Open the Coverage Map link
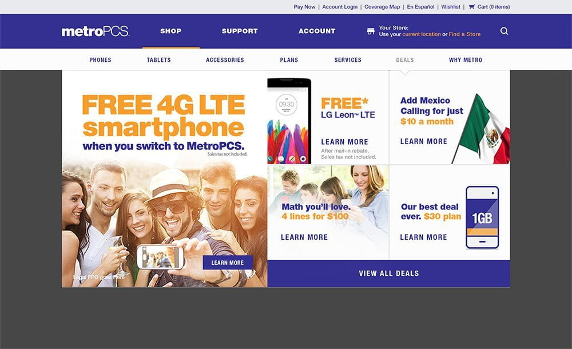Screen dimensions: 572x349 pyautogui.click(x=382, y=6)
